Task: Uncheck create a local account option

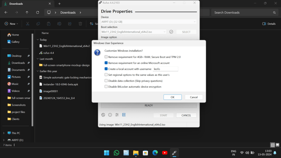Action: coord(106,69)
